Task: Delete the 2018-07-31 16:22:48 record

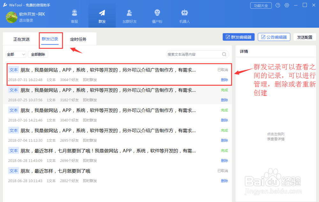Action: [x=224, y=80]
